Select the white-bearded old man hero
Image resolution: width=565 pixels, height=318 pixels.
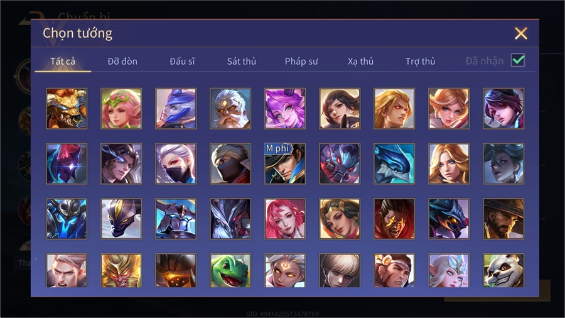click(x=230, y=109)
